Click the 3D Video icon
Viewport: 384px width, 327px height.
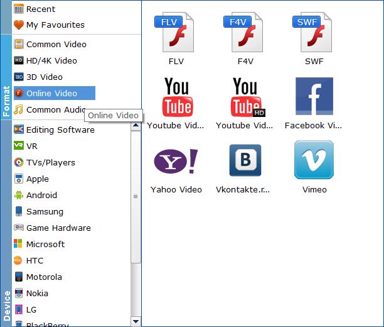point(19,77)
